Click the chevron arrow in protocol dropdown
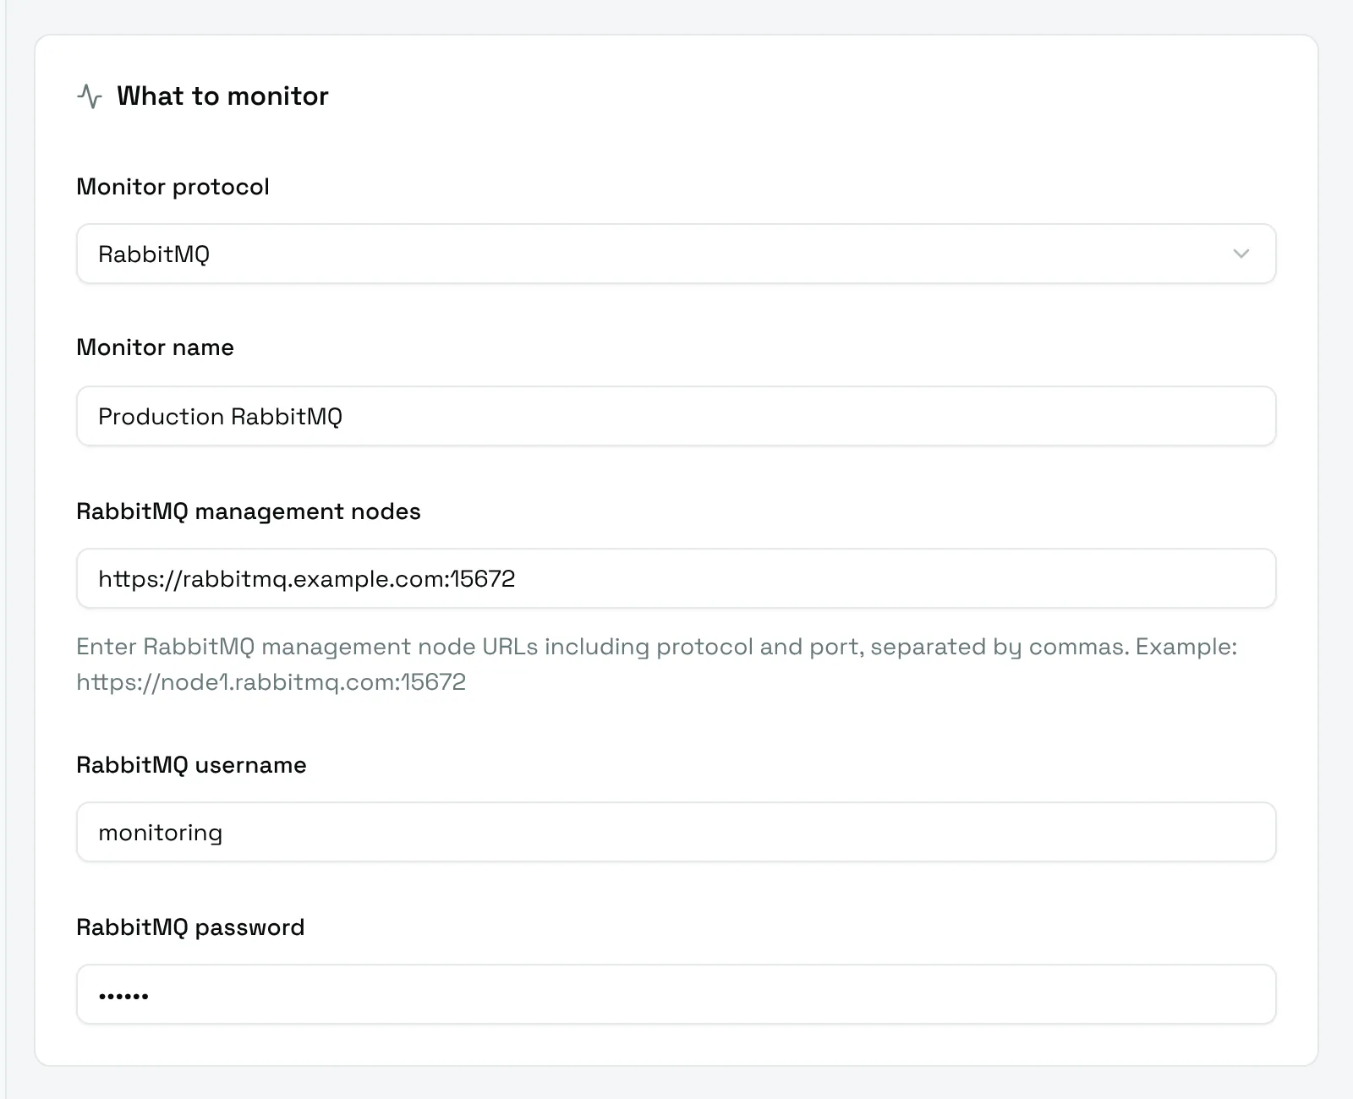This screenshot has height=1099, width=1353. (1241, 254)
